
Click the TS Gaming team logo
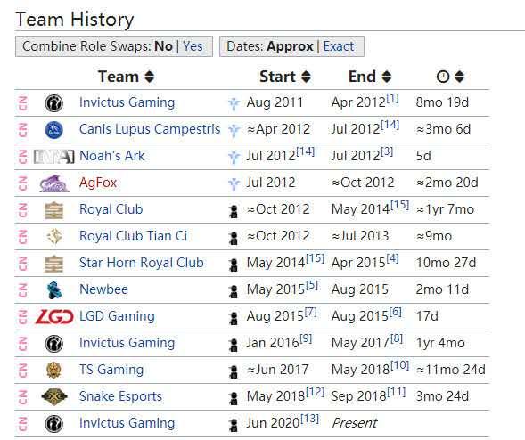click(x=53, y=370)
